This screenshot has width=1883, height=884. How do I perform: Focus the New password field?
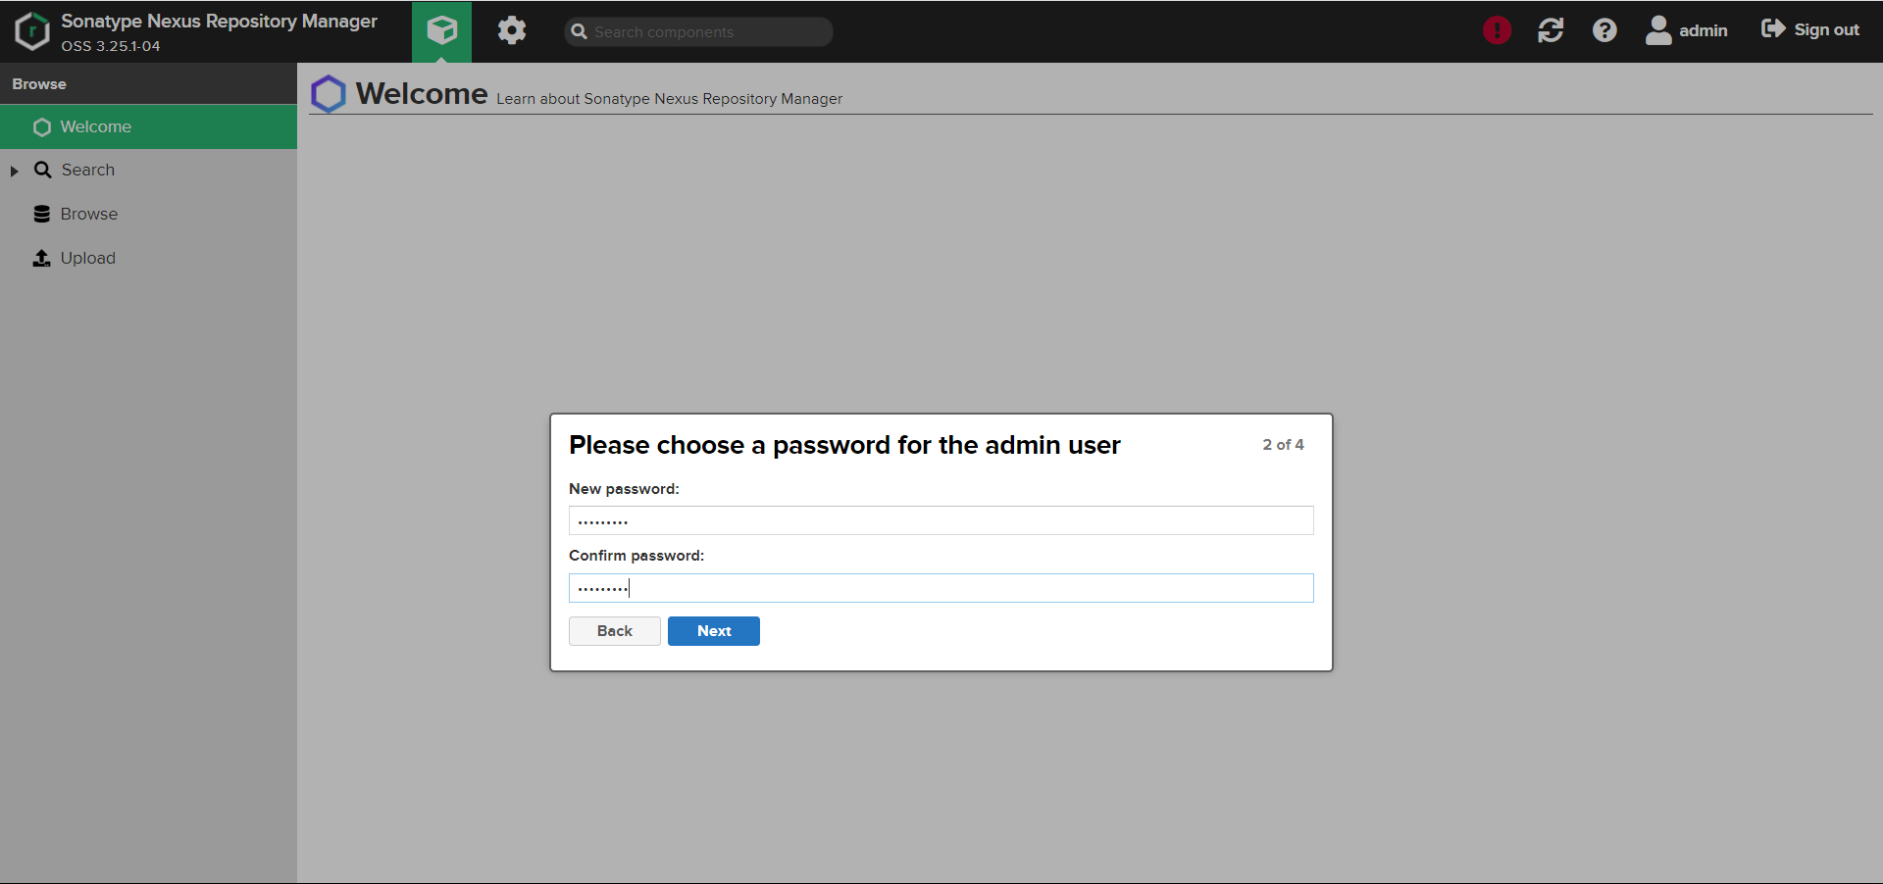pos(941,520)
